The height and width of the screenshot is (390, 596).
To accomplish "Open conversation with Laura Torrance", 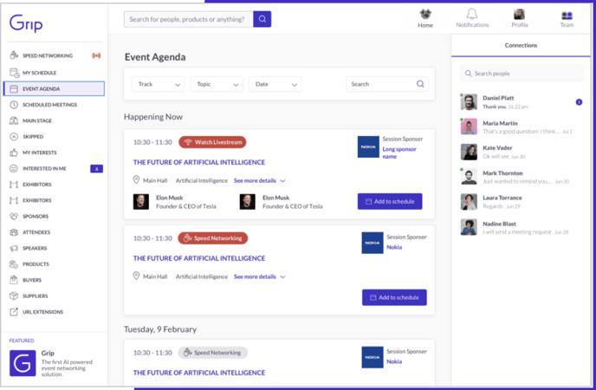I will (x=521, y=202).
